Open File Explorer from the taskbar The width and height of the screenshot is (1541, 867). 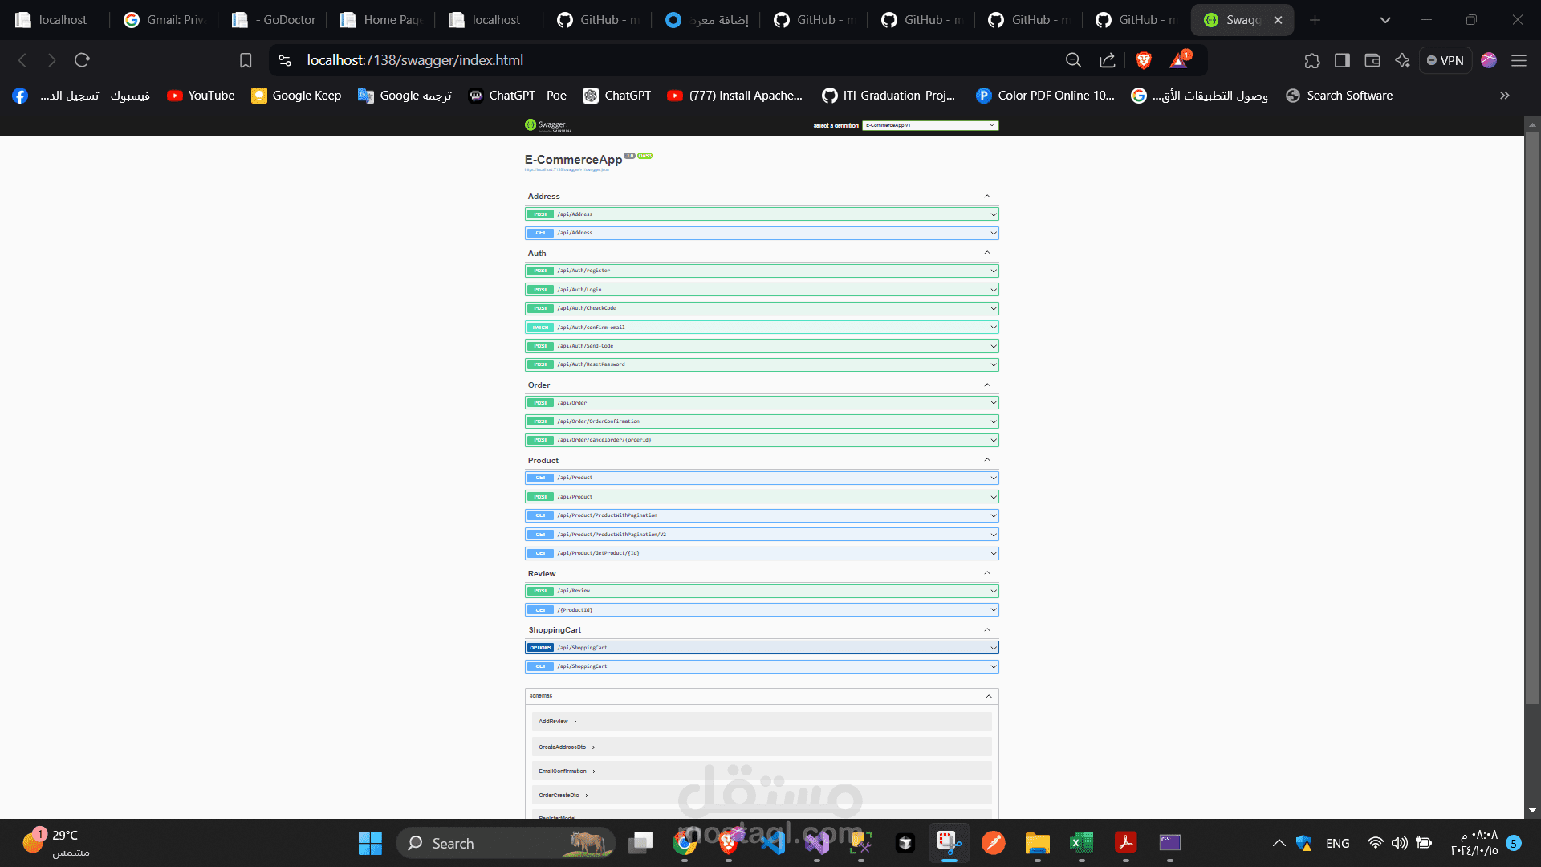pyautogui.click(x=1037, y=843)
